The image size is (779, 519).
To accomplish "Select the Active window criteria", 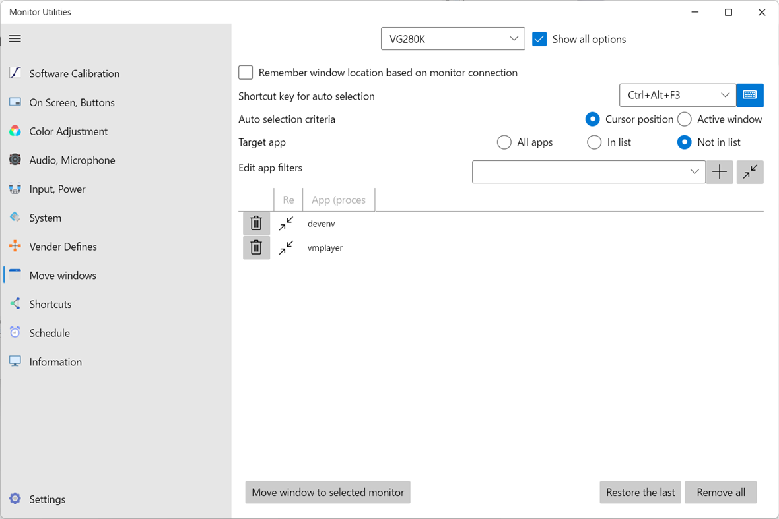I will tap(684, 119).
